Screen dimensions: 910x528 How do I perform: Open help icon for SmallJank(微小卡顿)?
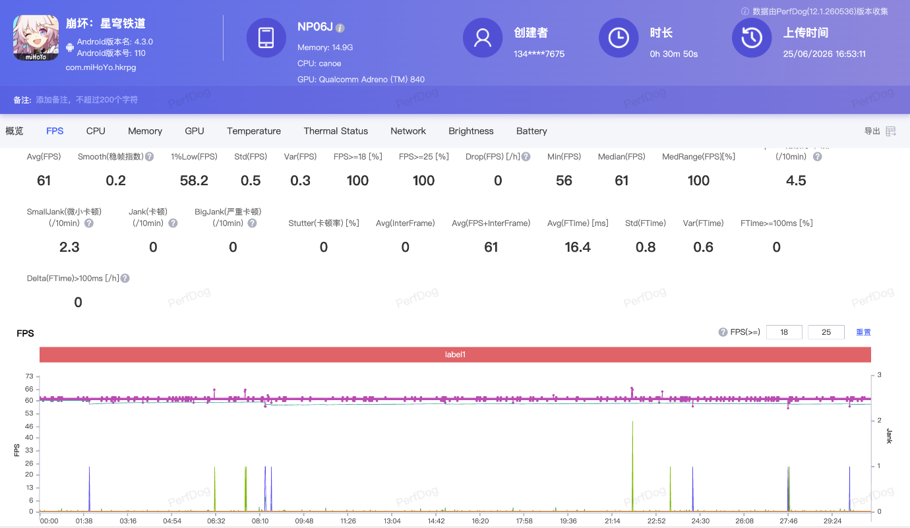[89, 223]
